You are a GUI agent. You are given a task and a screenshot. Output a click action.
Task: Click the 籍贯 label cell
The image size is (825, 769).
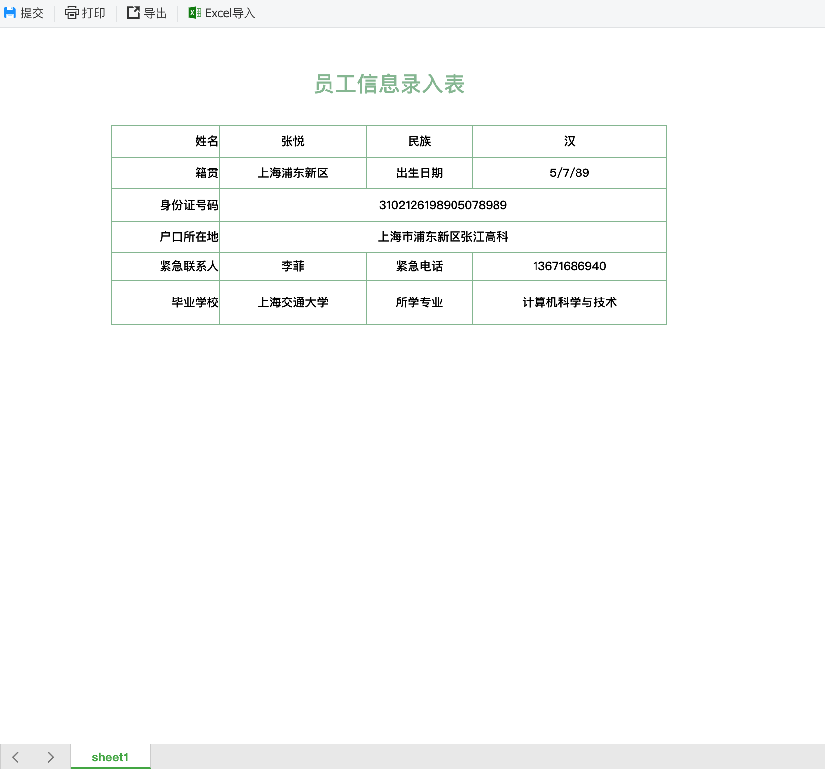[x=165, y=173]
